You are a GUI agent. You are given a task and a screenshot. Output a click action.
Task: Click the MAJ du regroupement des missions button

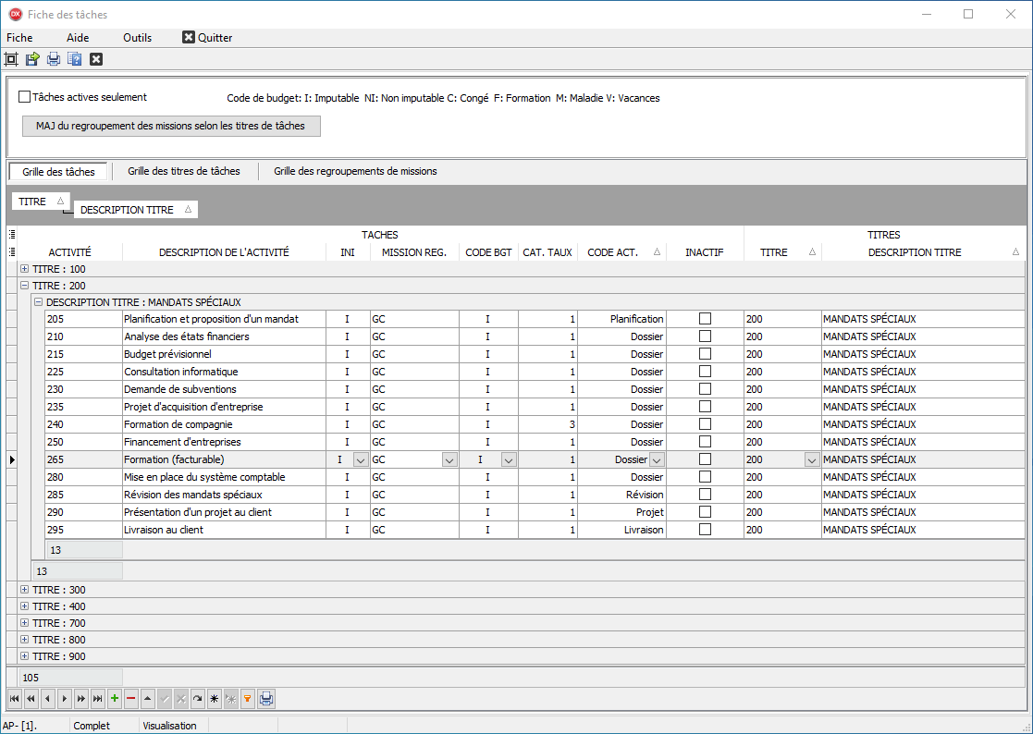(171, 126)
